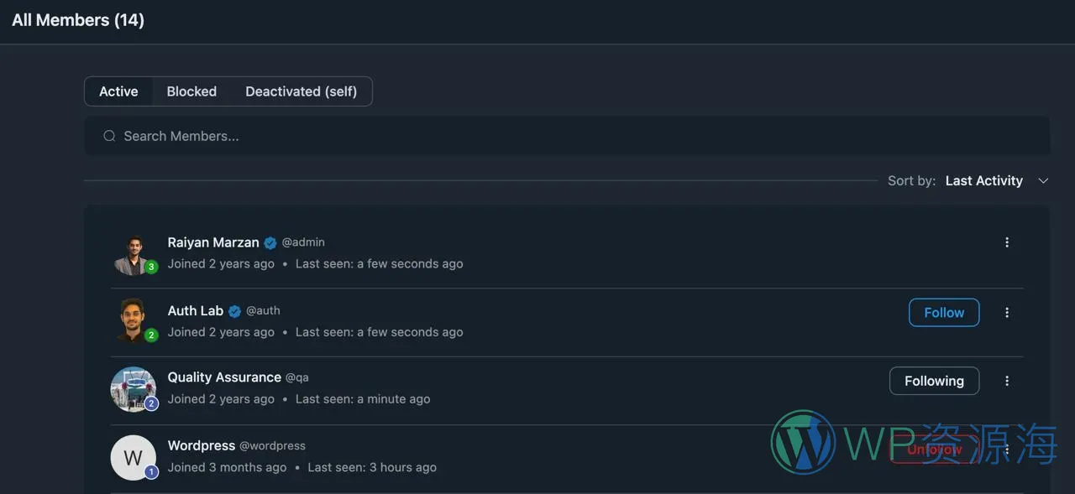Toggle the Following button for Quality Assurance
Image resolution: width=1075 pixels, height=494 pixels.
tap(934, 381)
